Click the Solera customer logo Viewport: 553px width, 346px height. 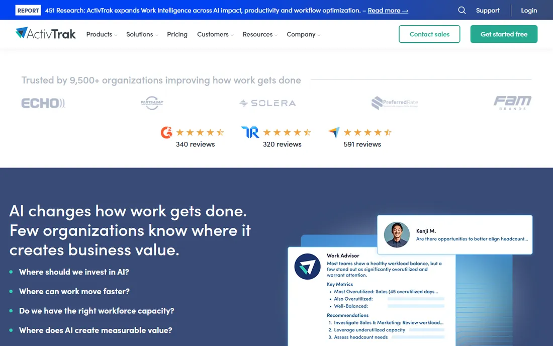(x=267, y=103)
